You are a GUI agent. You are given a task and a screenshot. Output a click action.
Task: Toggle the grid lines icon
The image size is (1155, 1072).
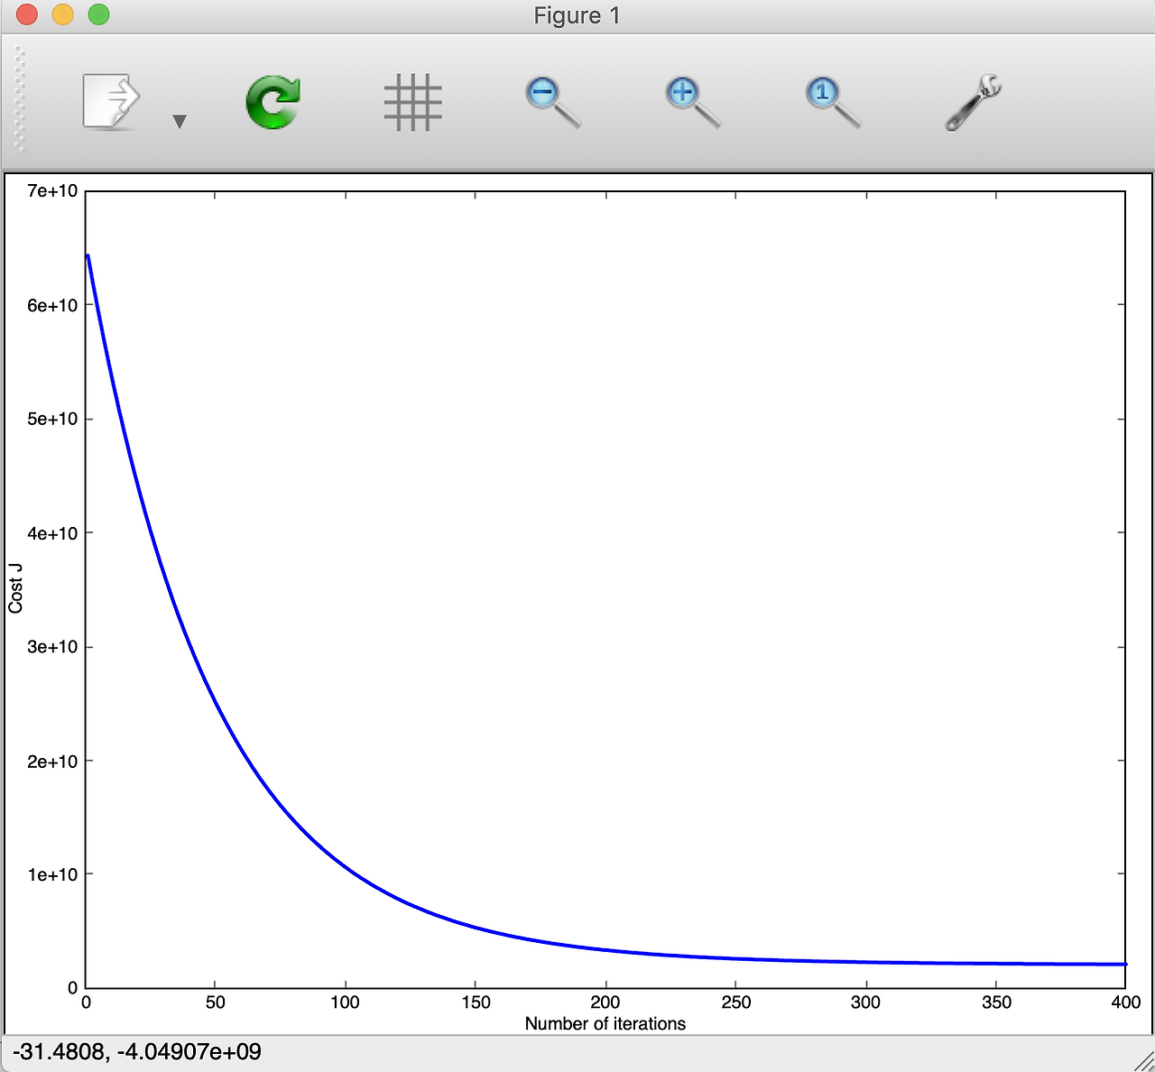(413, 102)
